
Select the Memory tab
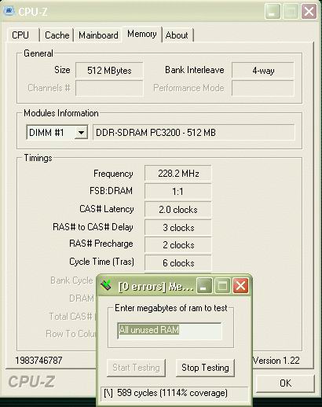(142, 34)
